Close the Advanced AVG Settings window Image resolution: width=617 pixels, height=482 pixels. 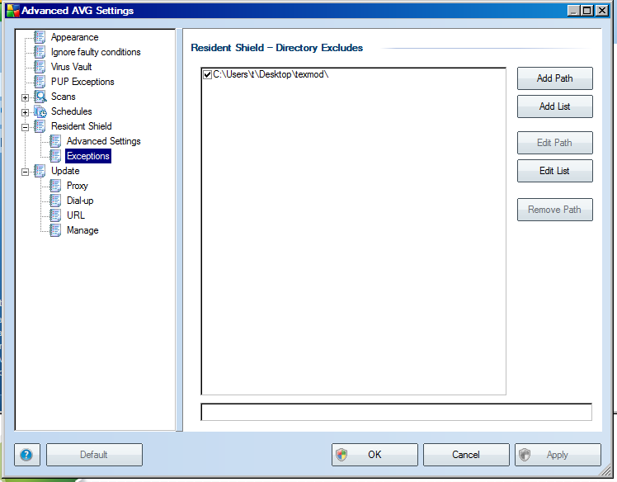(602, 11)
